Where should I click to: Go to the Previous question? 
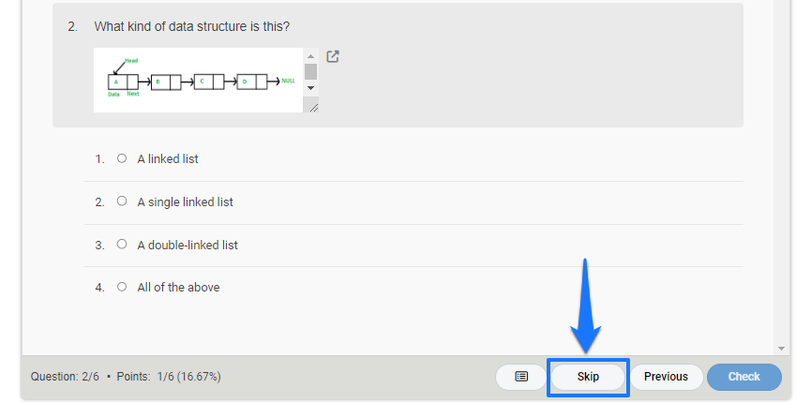coord(667,377)
